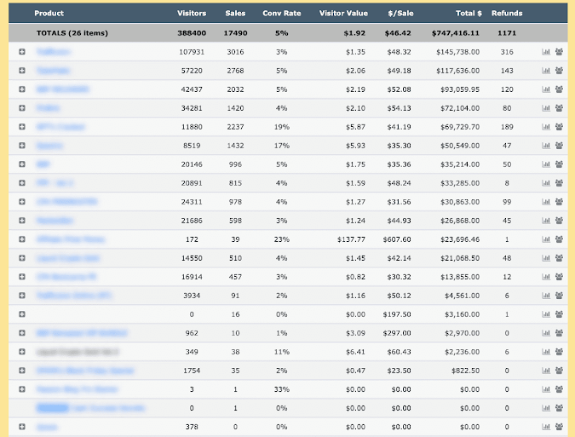Expand the row with 16914 visitors
Image resolution: width=575 pixels, height=437 pixels.
(x=22, y=277)
